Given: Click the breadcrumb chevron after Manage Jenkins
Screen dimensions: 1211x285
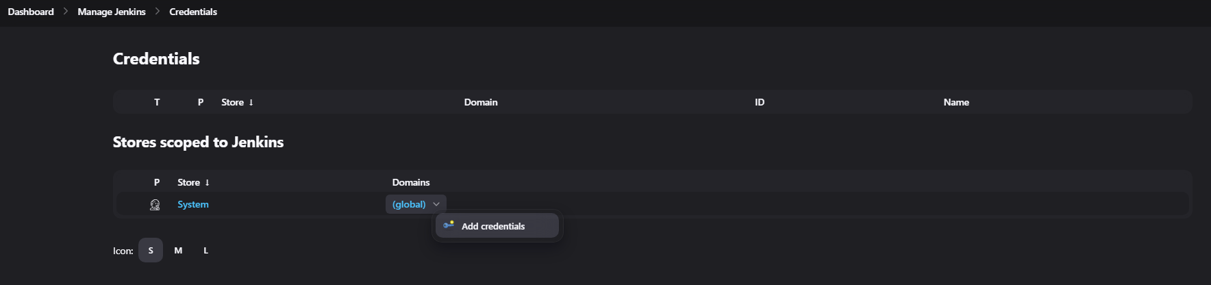Looking at the screenshot, I should (158, 12).
